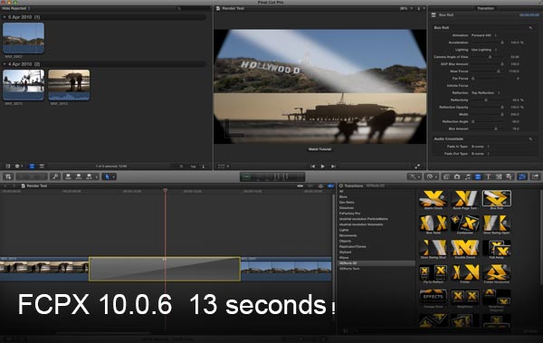543x343 pixels.
Task: Open the Hide Rejected filter dropdown
Action: coord(16,8)
